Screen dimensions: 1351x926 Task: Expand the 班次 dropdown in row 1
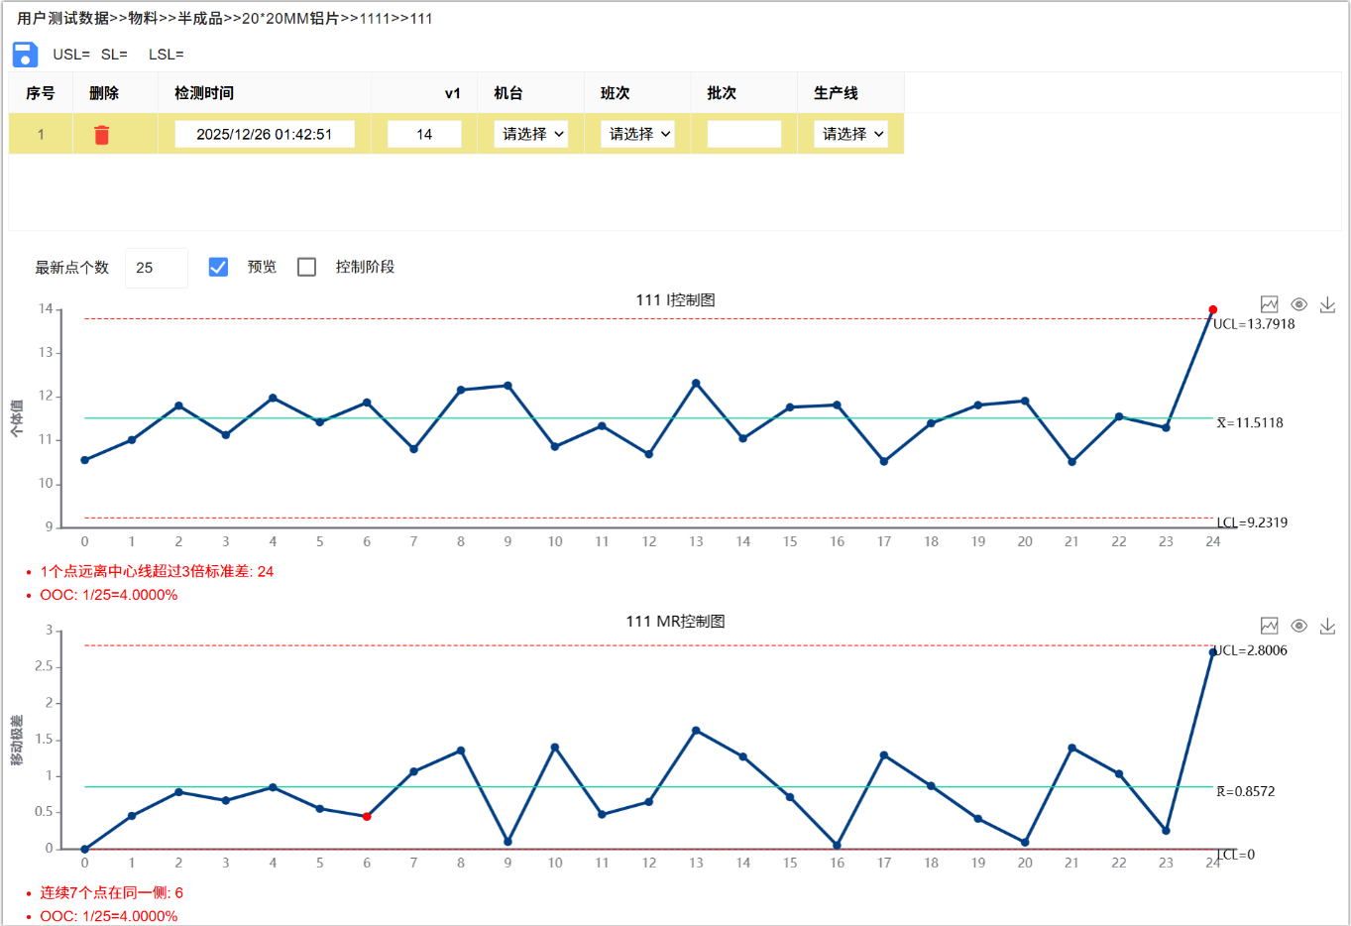[x=637, y=134]
